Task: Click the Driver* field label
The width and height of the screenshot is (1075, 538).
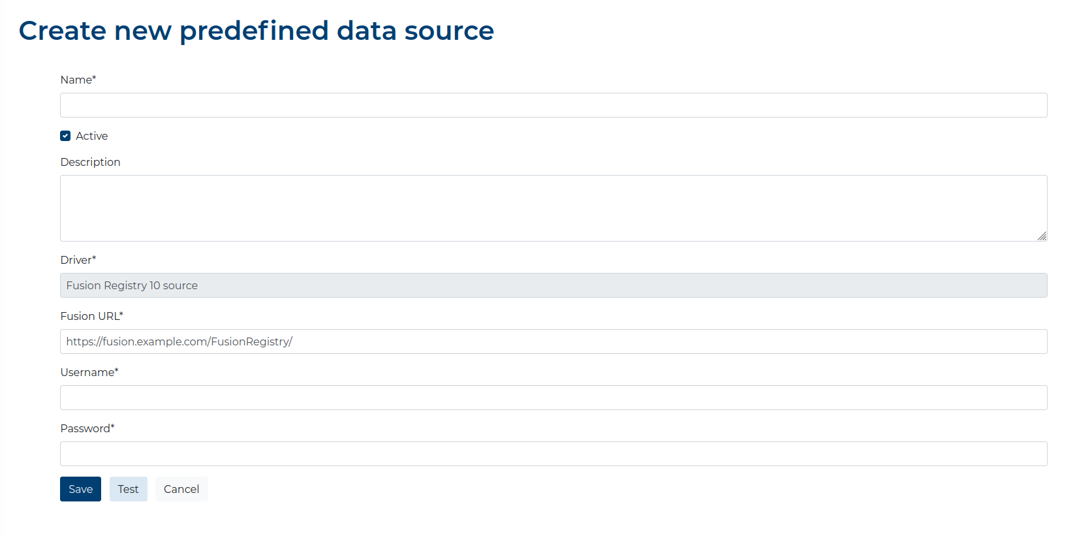Action: 78,260
